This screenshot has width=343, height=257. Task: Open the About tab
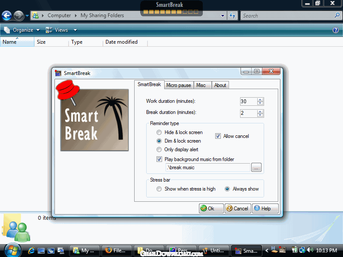(x=220, y=85)
